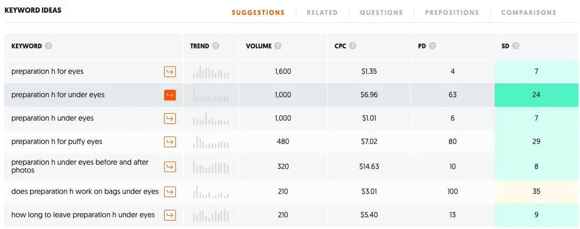This screenshot has height=229, width=580.
Task: Click arrow icon for 'does preparation h work on bags'
Action: [170, 192]
